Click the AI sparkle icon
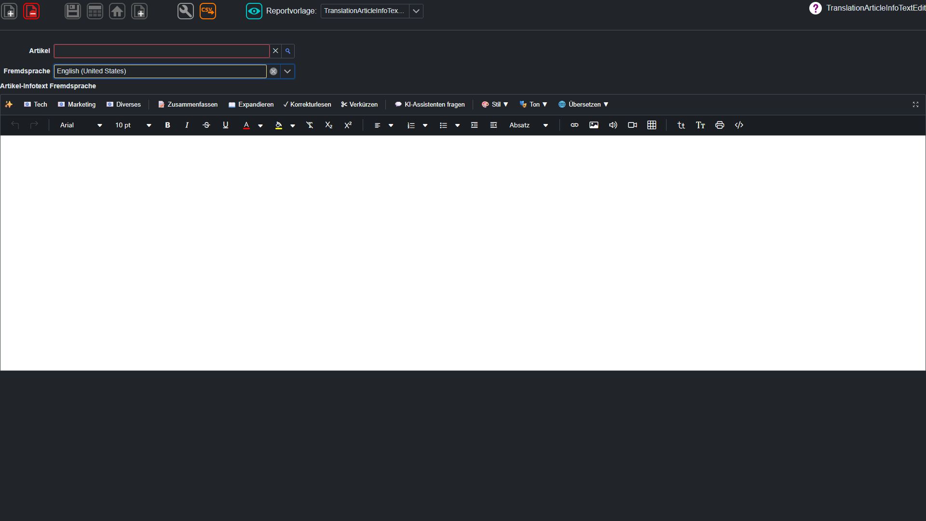926x521 pixels. [9, 104]
